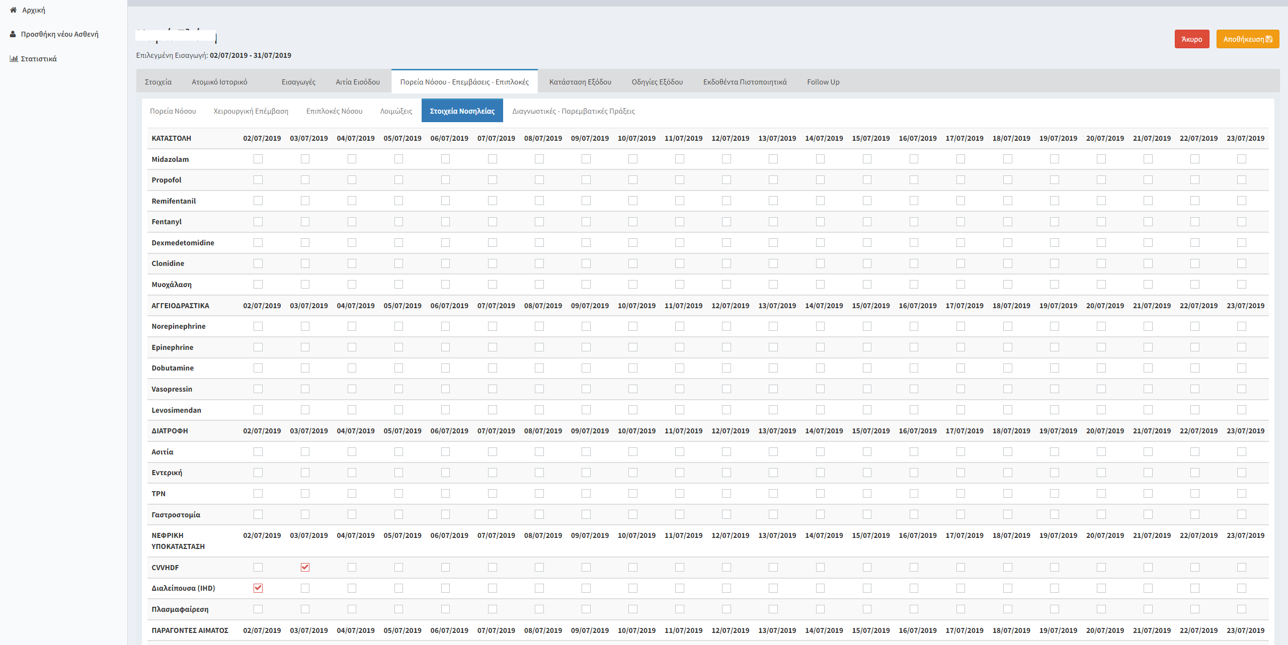This screenshot has width=1288, height=645.
Task: Uncheck CVVHDF for 03/07/2019
Action: [305, 567]
